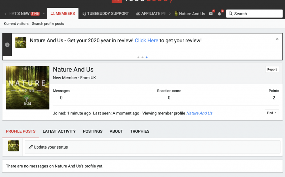
Task: Select the About tab
Action: 116,131
